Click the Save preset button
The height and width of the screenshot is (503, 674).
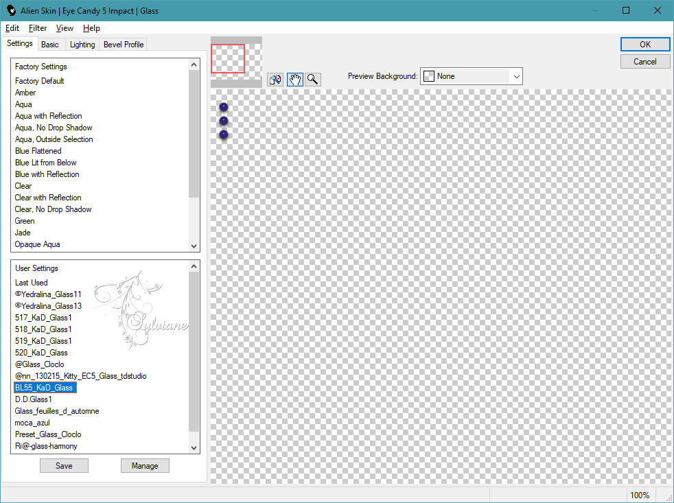64,465
